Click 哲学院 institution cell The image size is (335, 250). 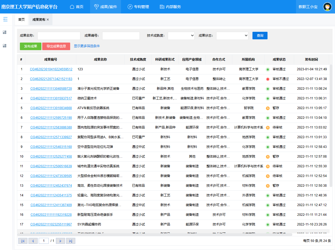248,108
